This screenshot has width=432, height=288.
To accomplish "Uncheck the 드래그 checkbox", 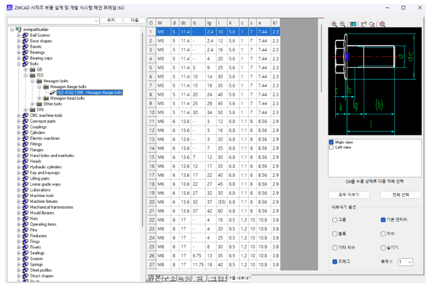I will tap(335, 262).
